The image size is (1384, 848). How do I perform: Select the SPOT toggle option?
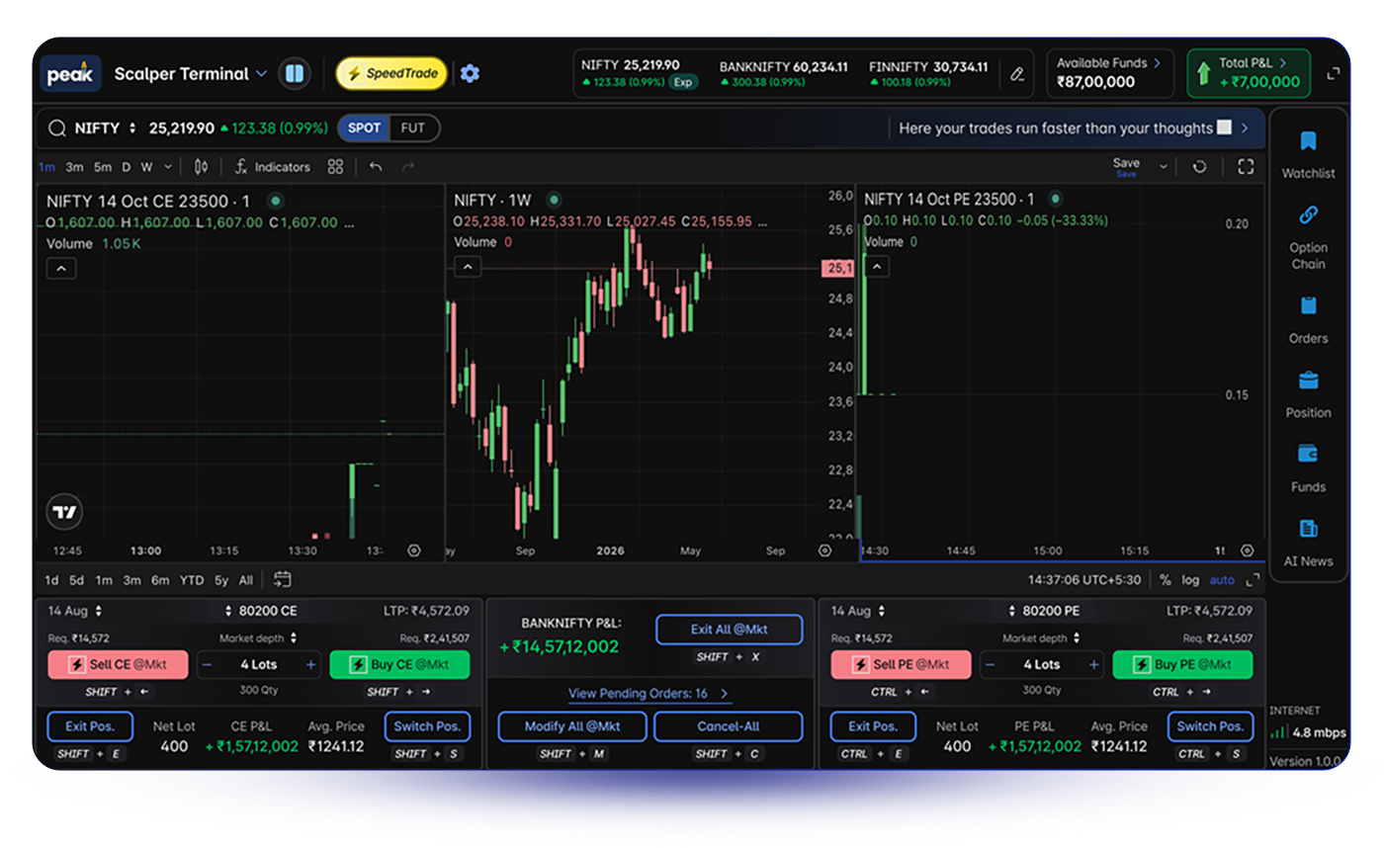point(364,128)
